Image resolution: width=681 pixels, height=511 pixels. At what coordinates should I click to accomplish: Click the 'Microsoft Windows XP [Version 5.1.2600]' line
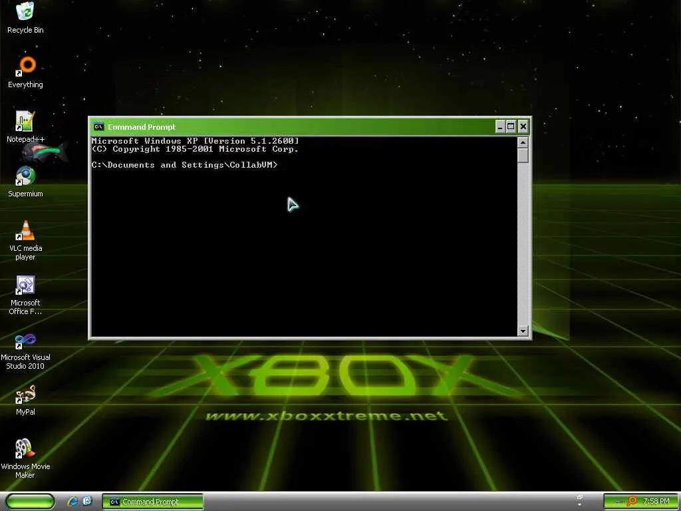pyautogui.click(x=195, y=141)
